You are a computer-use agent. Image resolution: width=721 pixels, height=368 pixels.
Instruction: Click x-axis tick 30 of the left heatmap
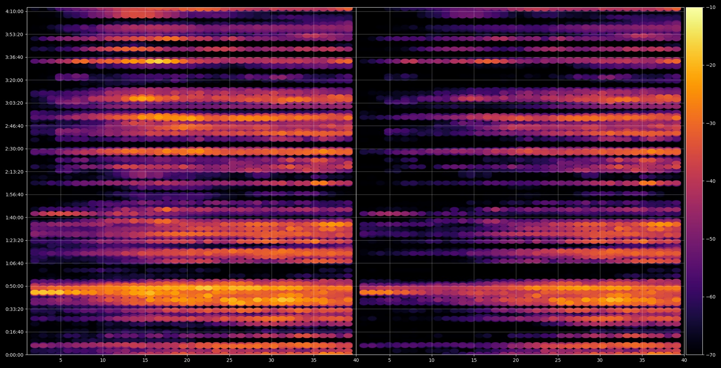point(272,360)
